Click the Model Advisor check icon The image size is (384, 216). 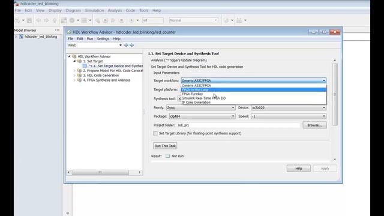tap(226, 20)
